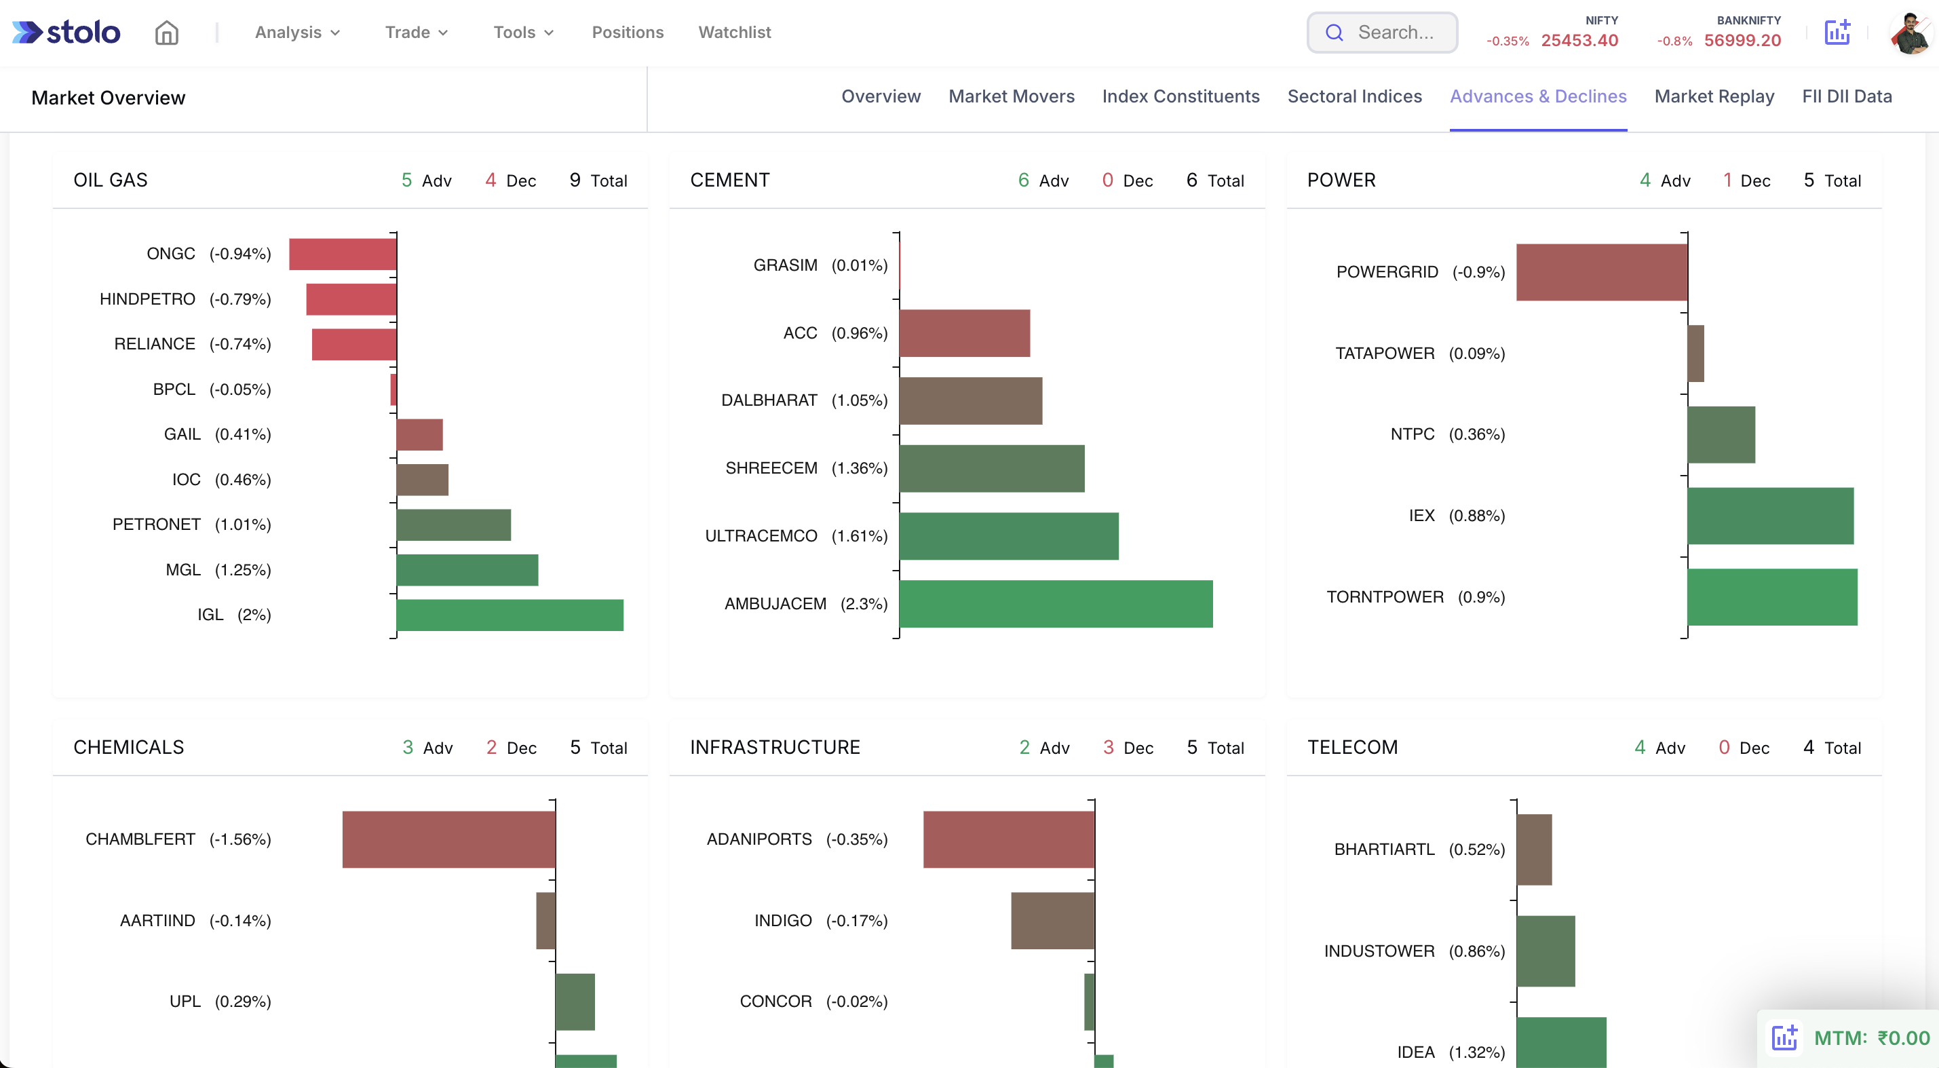The image size is (1939, 1068).
Task: Click CONCOR (-0.02%) label
Action: tap(813, 1001)
